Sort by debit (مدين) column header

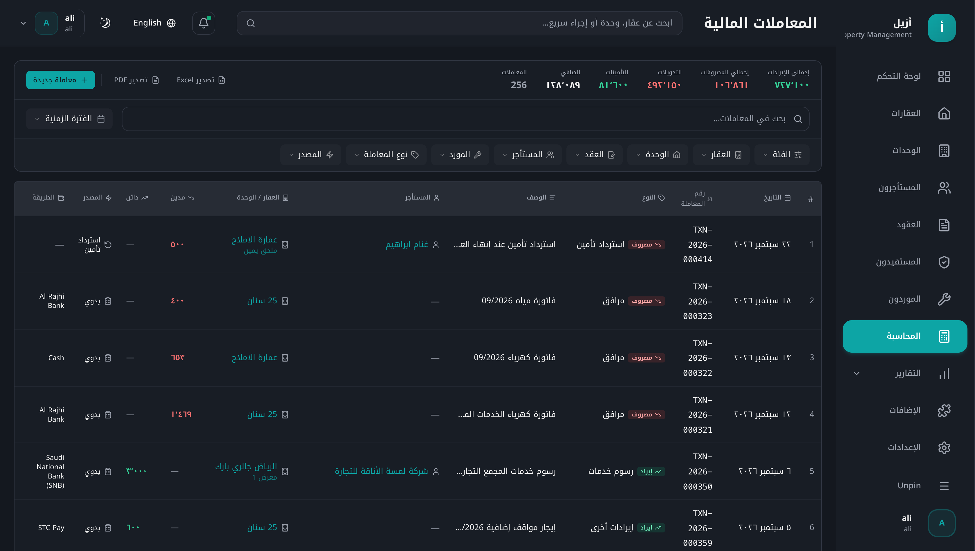coord(182,197)
